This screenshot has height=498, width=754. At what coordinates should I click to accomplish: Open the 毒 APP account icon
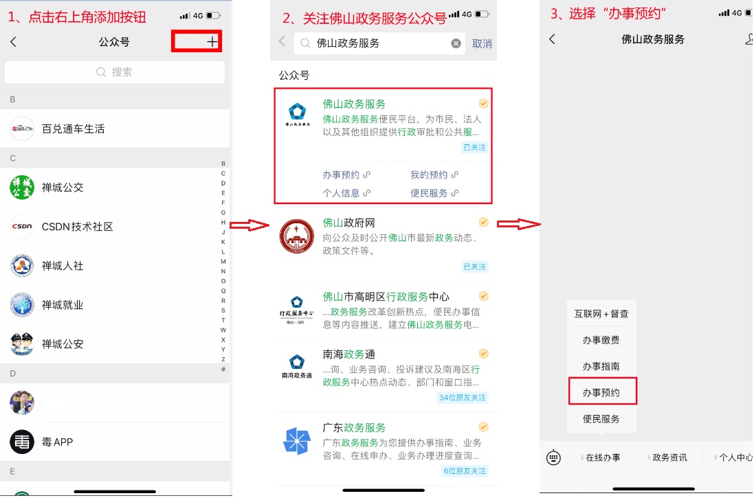22,442
